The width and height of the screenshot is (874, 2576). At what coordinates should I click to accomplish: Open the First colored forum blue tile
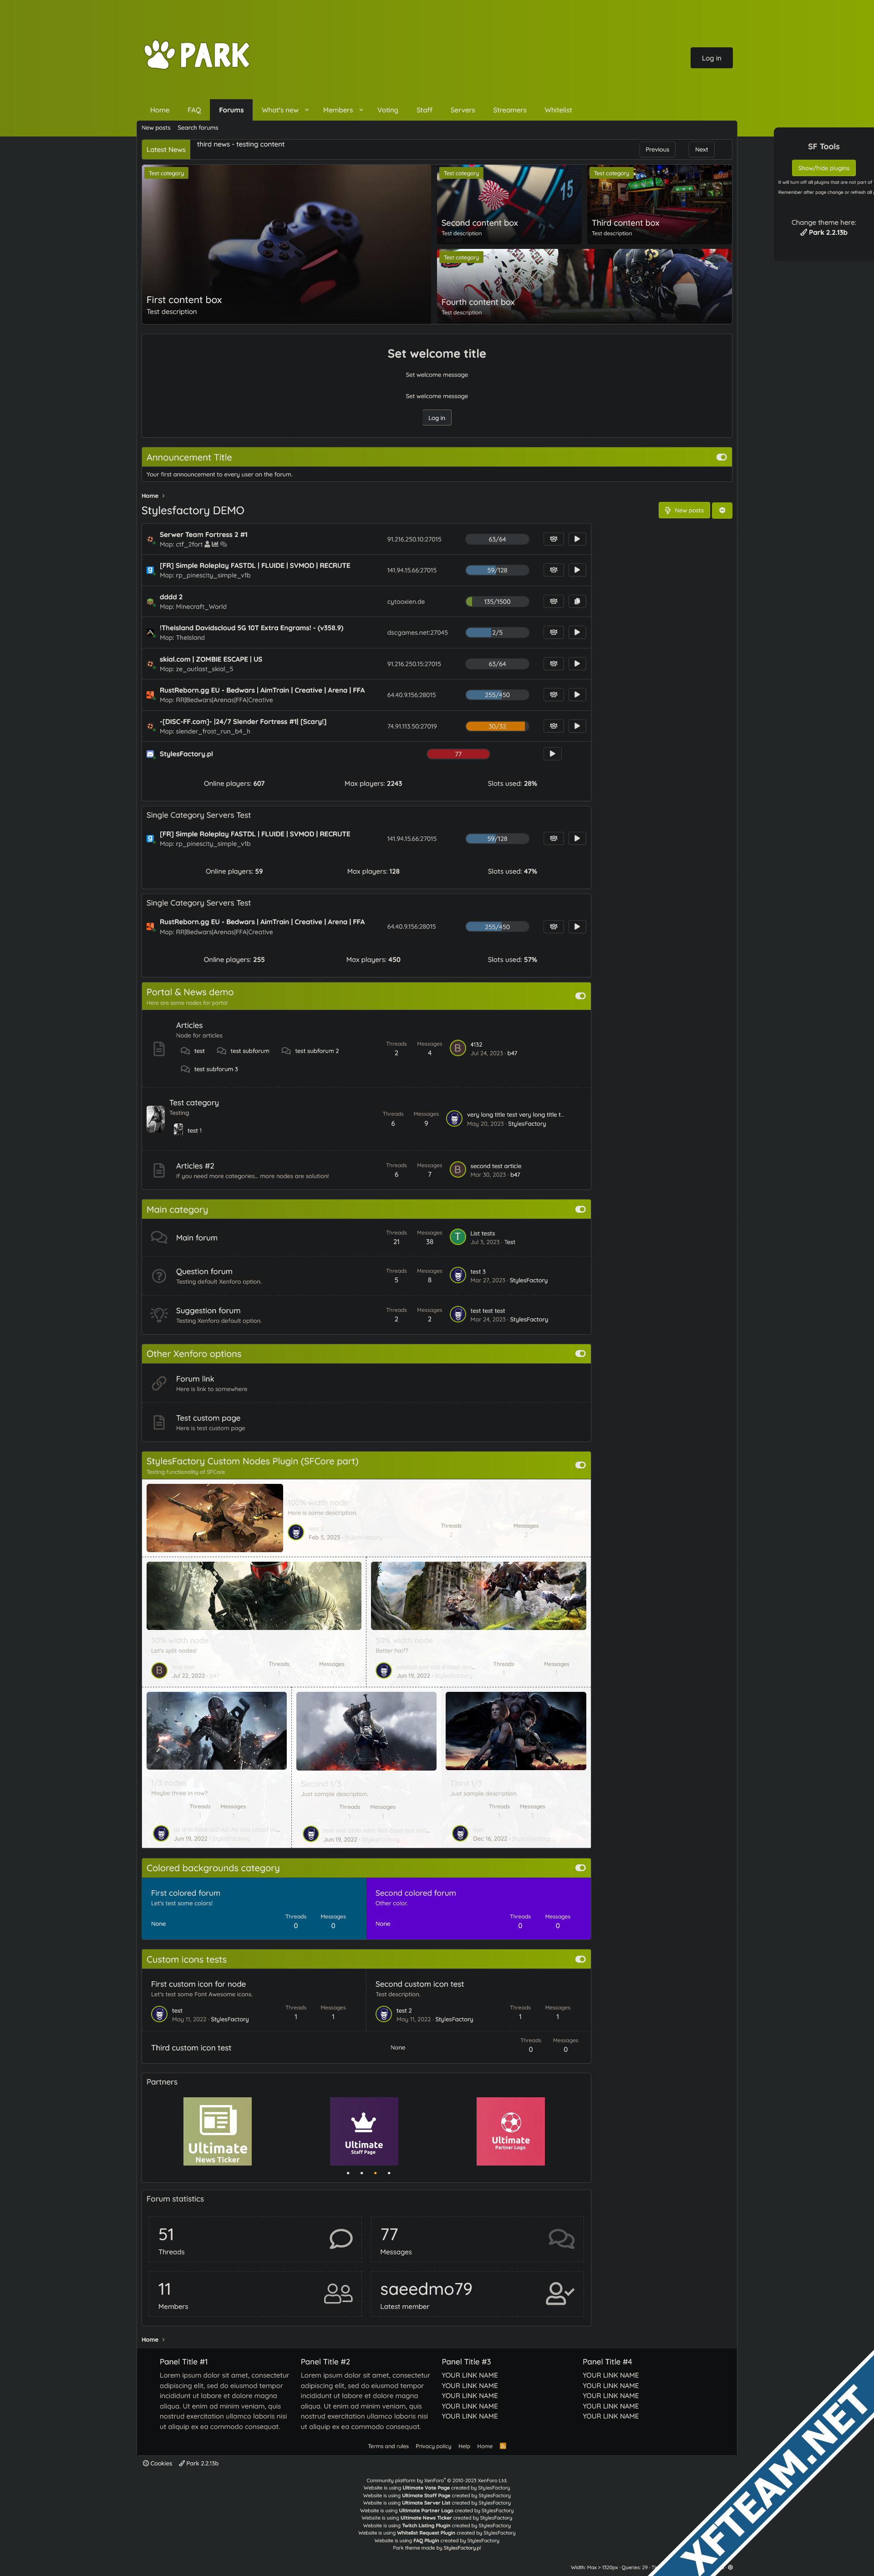coord(254,1908)
